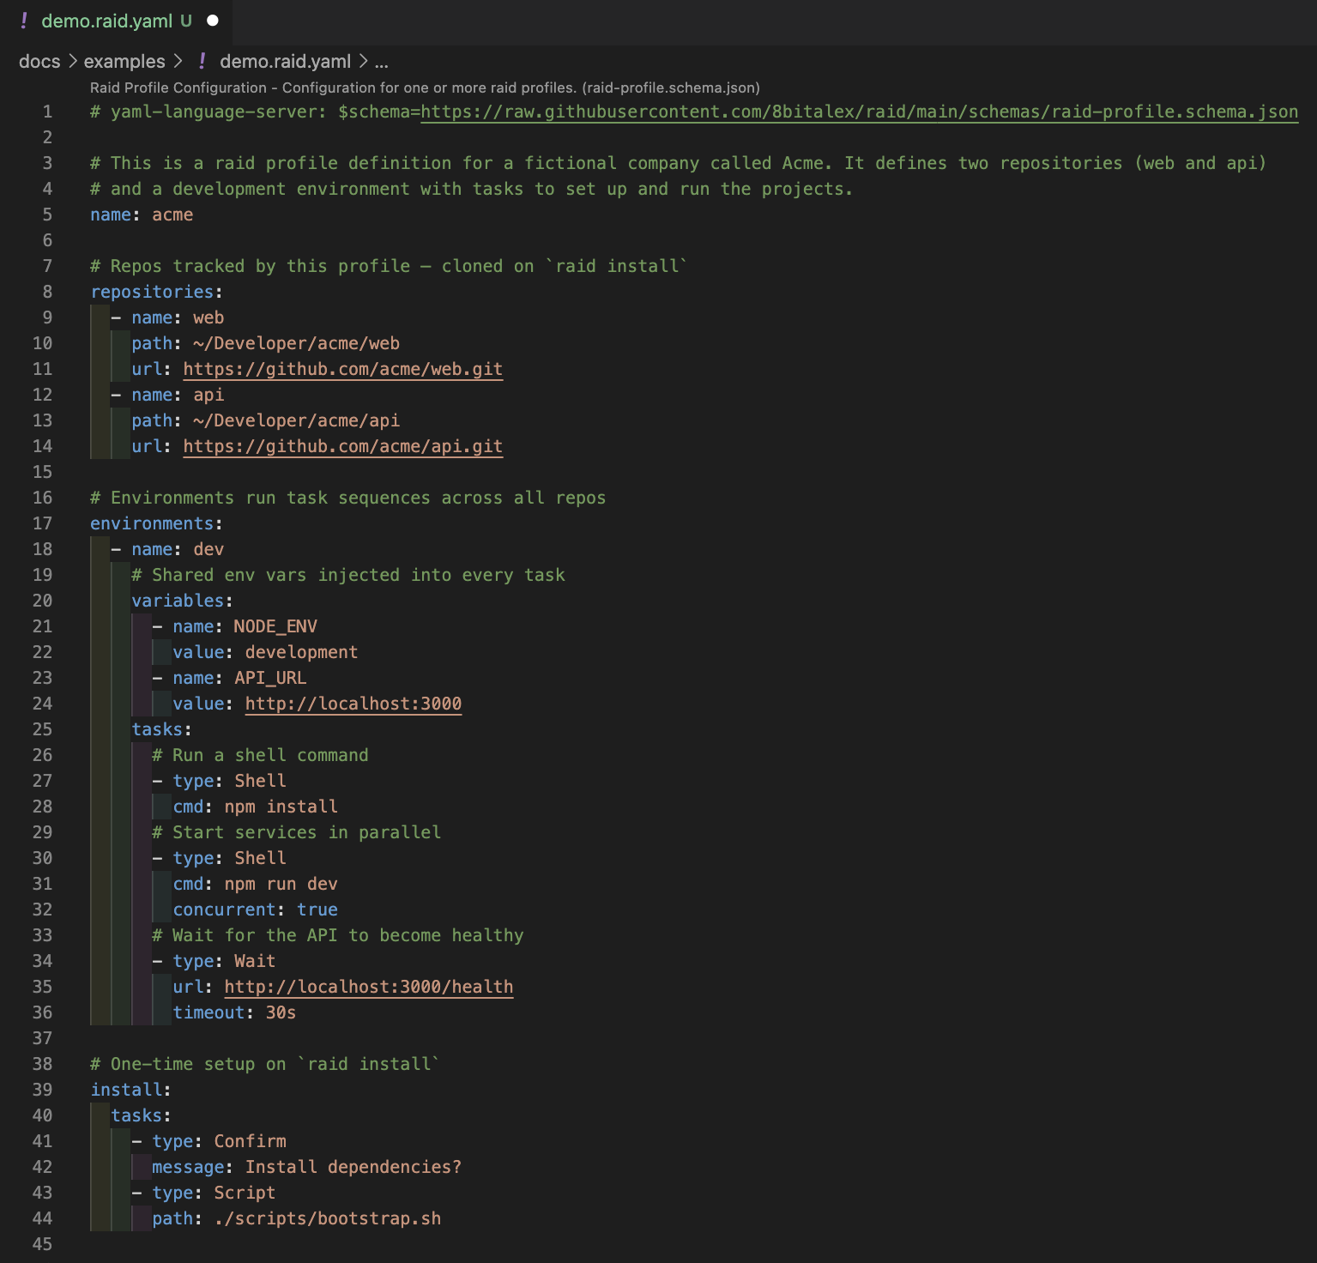Screen dimensions: 1317x1263
Task: Click the 'variables:' key
Action: pyautogui.click(x=178, y=601)
